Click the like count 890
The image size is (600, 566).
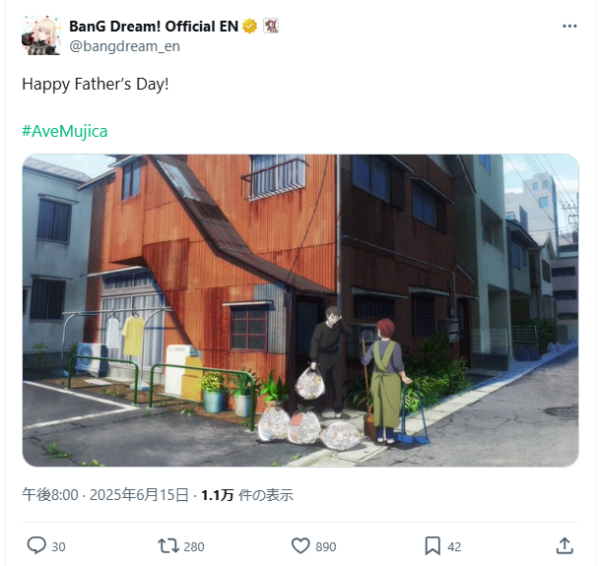[x=326, y=547]
